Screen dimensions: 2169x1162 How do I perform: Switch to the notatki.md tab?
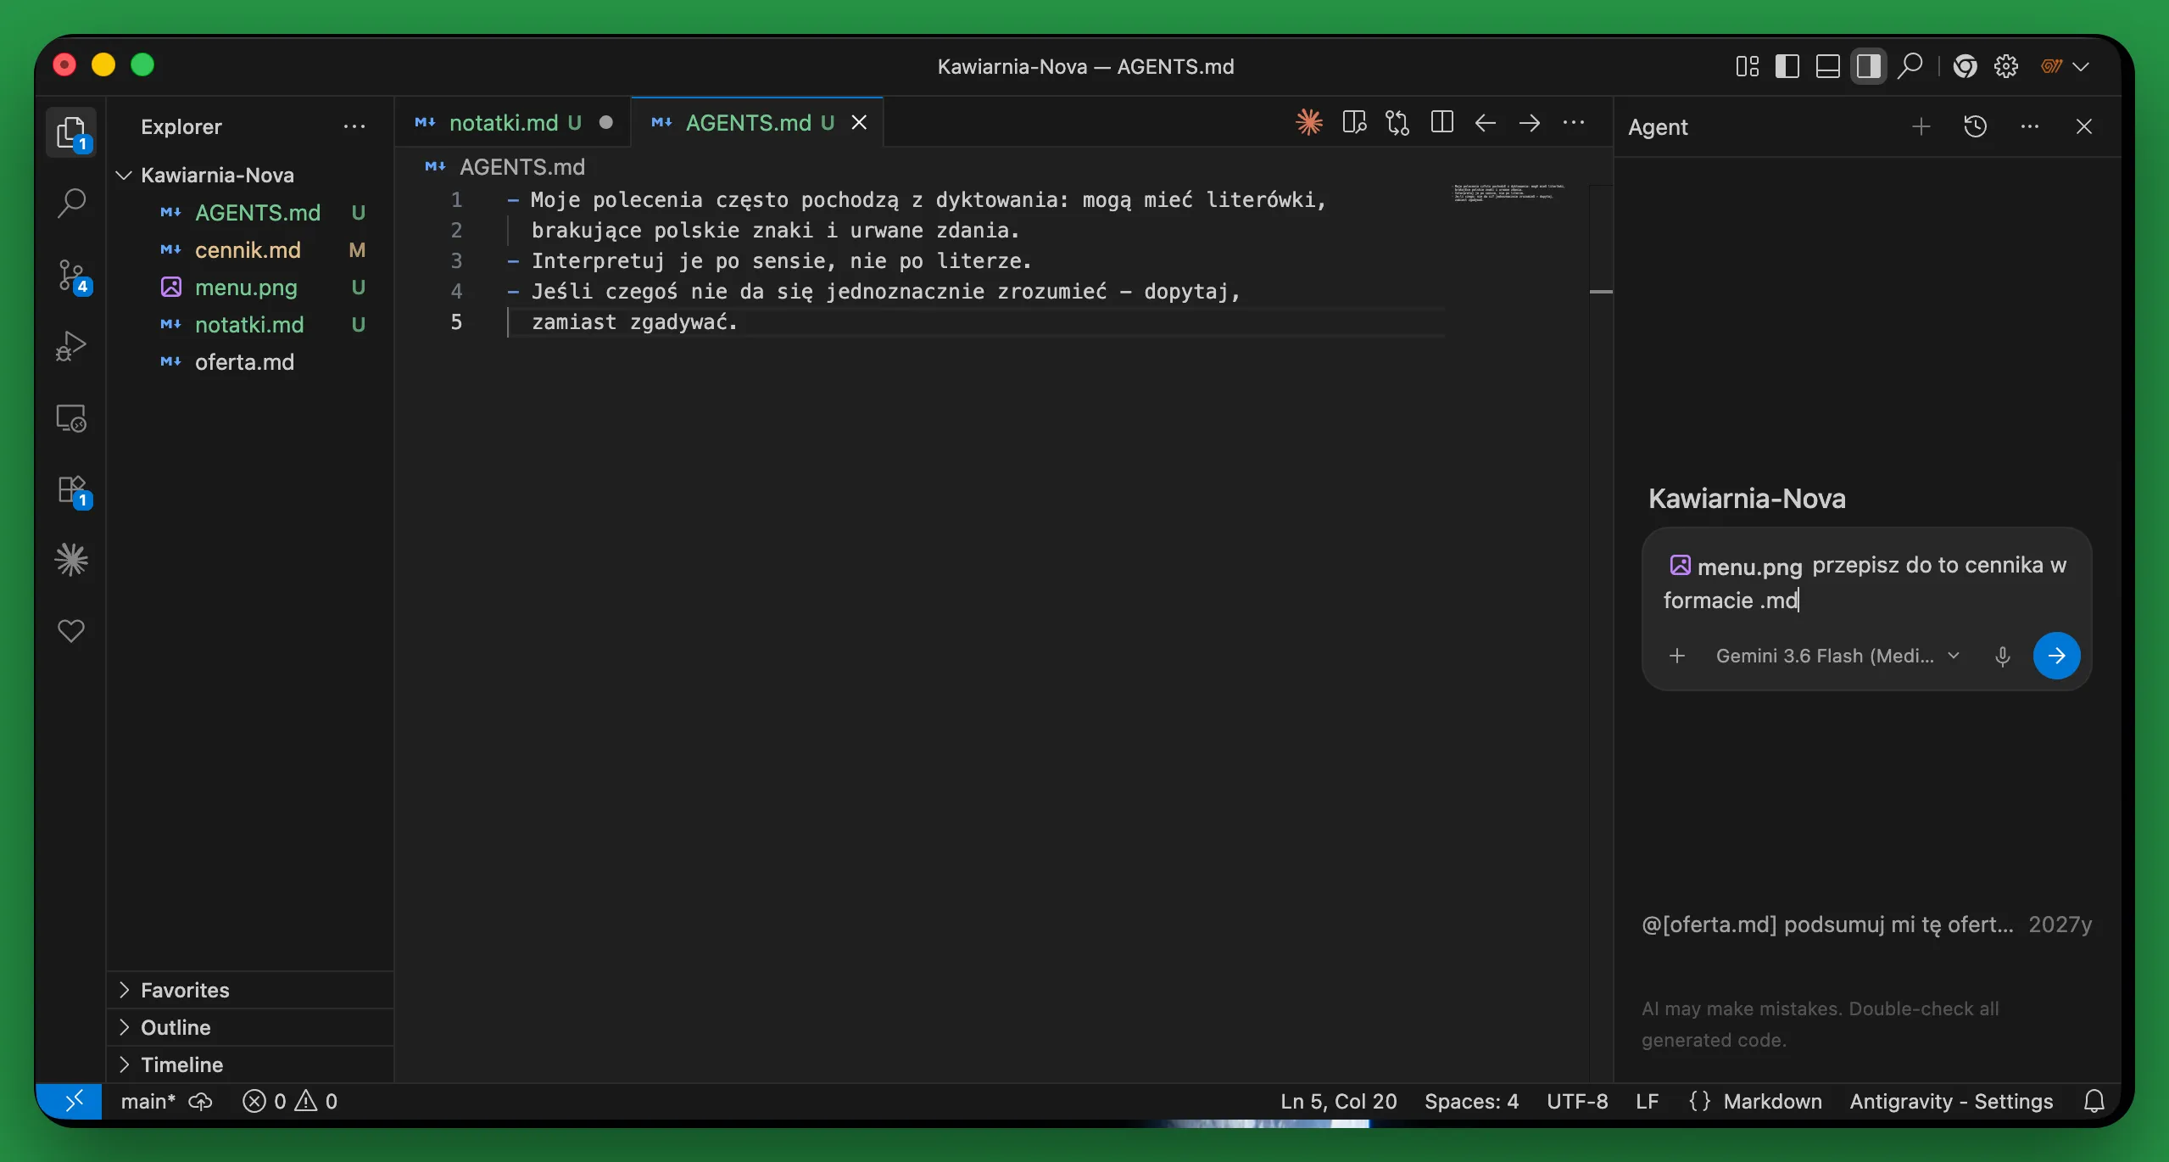[513, 123]
